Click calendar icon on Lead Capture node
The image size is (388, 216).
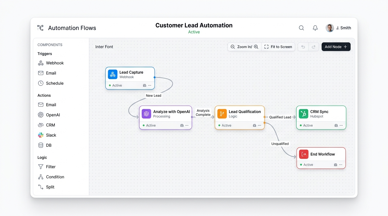point(145,85)
